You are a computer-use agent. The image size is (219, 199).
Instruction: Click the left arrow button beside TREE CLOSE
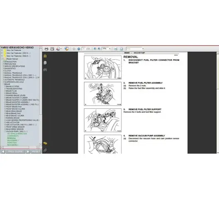(3, 152)
